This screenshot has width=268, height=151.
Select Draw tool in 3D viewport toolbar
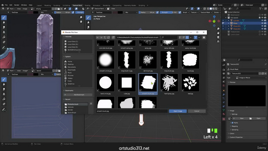(88, 17)
